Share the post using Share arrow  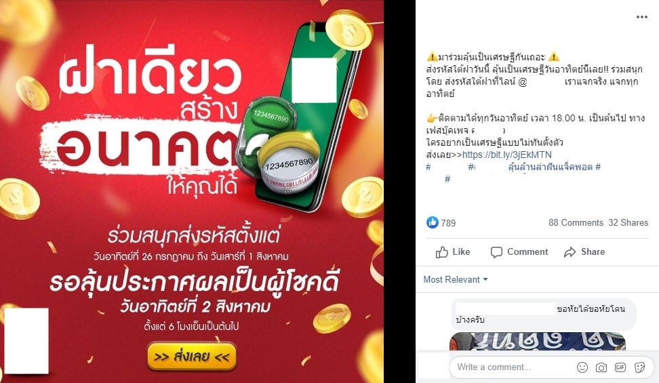[x=584, y=251]
